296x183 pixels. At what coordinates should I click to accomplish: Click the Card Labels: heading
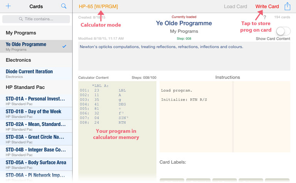tap(173, 162)
